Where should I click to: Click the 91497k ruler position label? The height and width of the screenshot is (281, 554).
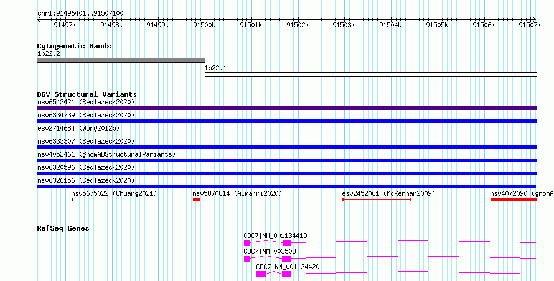tap(65, 25)
